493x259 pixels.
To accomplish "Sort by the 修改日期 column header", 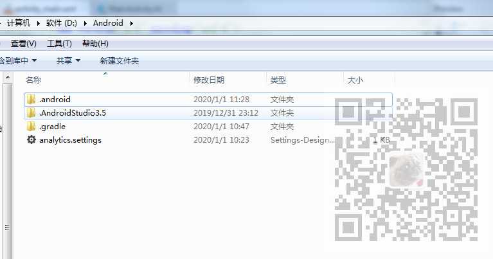I will pyautogui.click(x=209, y=80).
